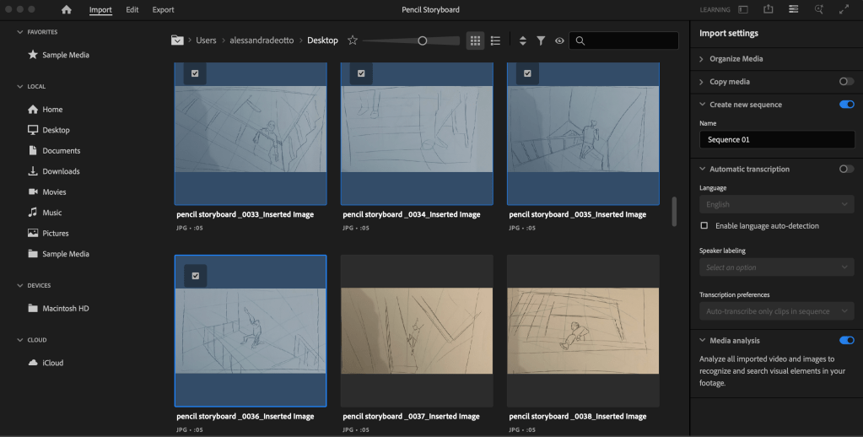The height and width of the screenshot is (437, 863).
Task: Collapse the Media analysis section
Action: 702,341
